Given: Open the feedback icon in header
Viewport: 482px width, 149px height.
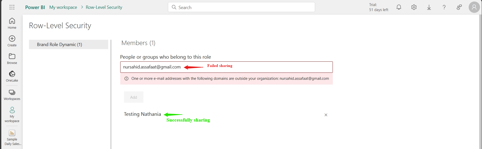Looking at the screenshot, I should 459,7.
